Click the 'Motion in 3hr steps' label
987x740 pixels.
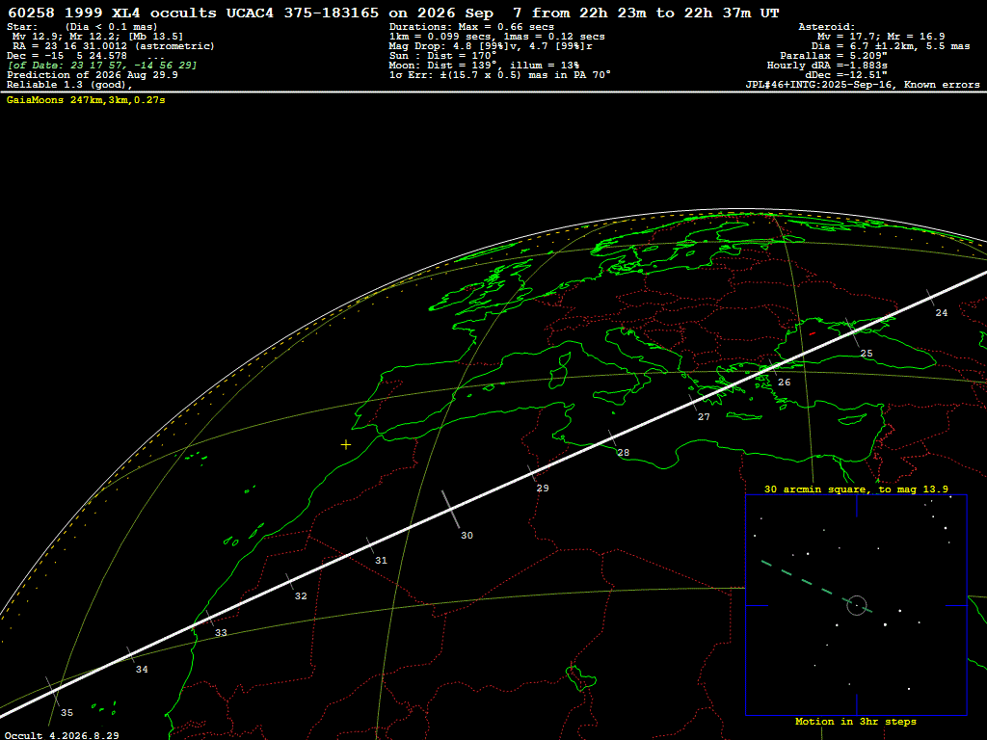(856, 721)
